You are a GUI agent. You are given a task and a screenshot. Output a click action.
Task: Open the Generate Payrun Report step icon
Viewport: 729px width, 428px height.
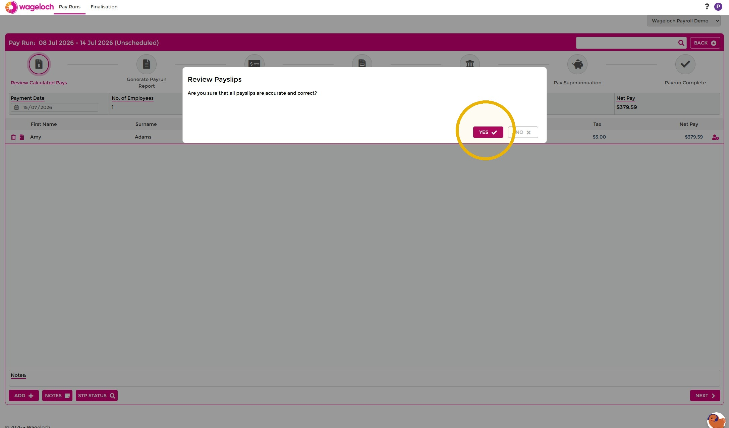tap(147, 64)
